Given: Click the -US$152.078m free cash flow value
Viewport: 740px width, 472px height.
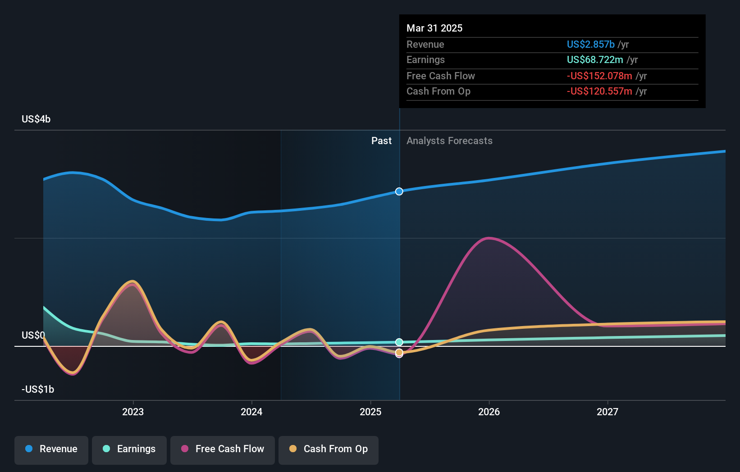Looking at the screenshot, I should click(x=599, y=76).
